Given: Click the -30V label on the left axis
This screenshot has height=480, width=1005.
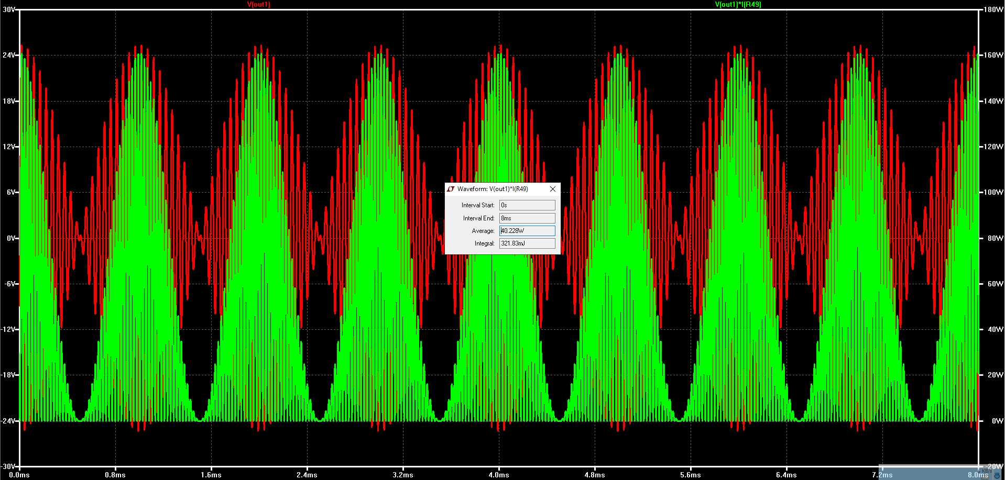Looking at the screenshot, I should coord(8,466).
